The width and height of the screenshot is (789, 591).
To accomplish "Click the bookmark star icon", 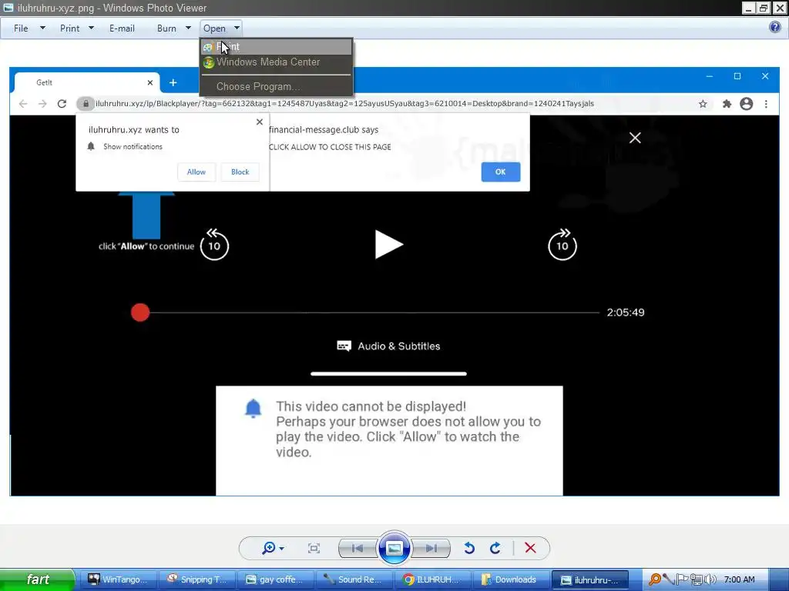I will (x=703, y=104).
